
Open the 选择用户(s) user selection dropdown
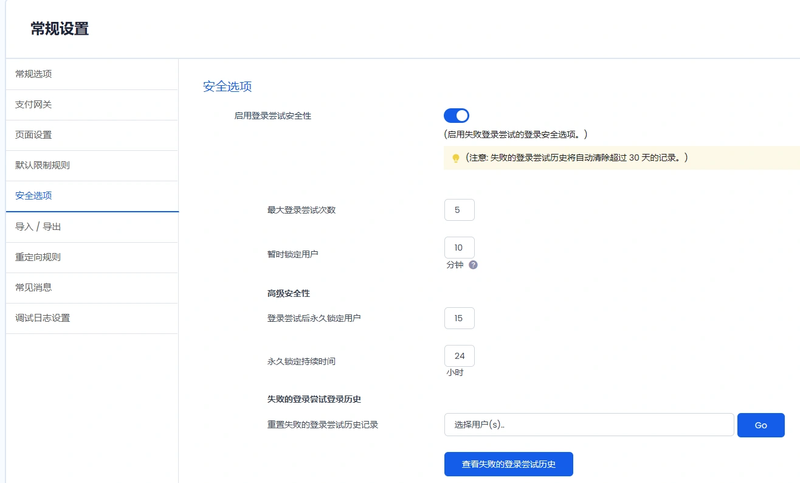588,425
